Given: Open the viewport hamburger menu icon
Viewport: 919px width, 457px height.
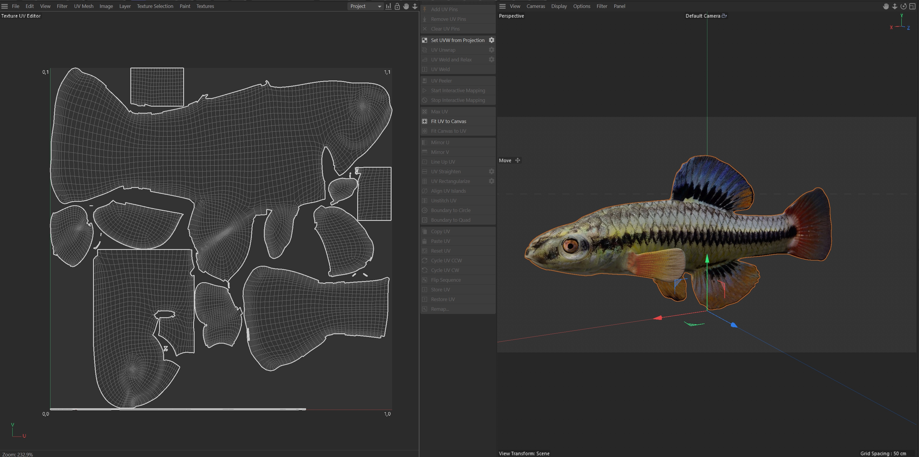Looking at the screenshot, I should [502, 6].
